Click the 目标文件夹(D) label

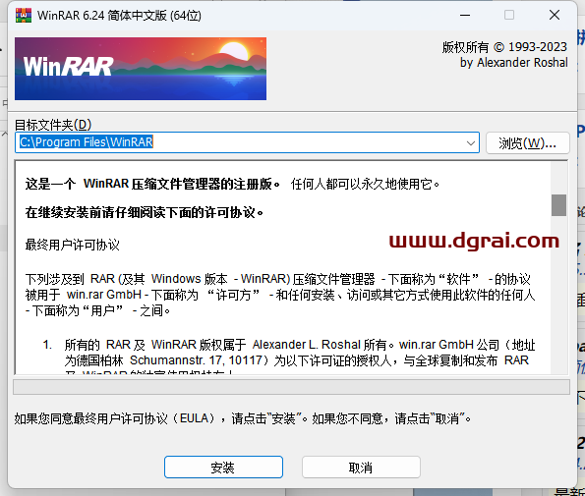pos(53,125)
